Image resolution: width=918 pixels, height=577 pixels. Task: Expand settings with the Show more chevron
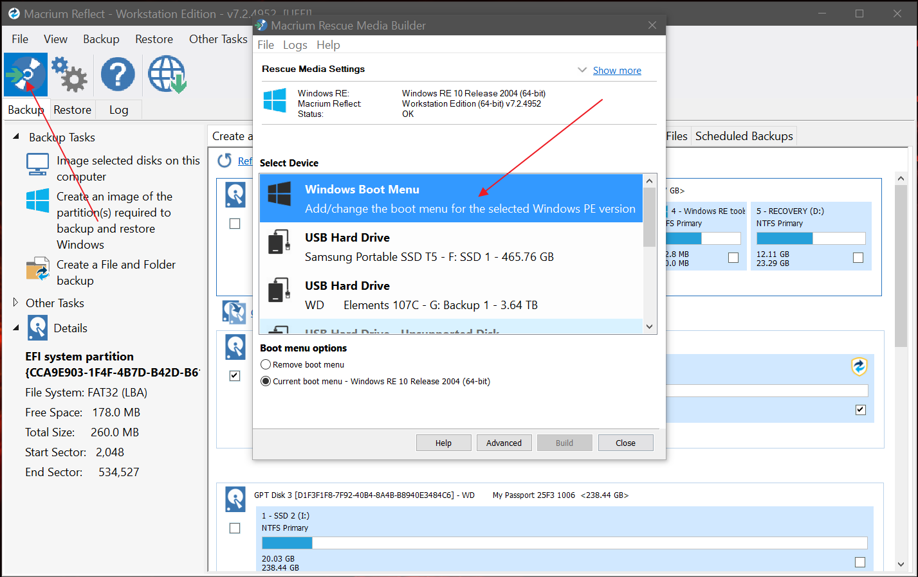pyautogui.click(x=582, y=70)
